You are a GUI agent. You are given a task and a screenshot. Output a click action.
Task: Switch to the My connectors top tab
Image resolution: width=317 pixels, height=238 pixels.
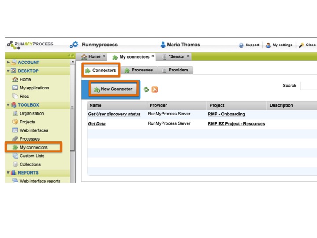coord(131,57)
